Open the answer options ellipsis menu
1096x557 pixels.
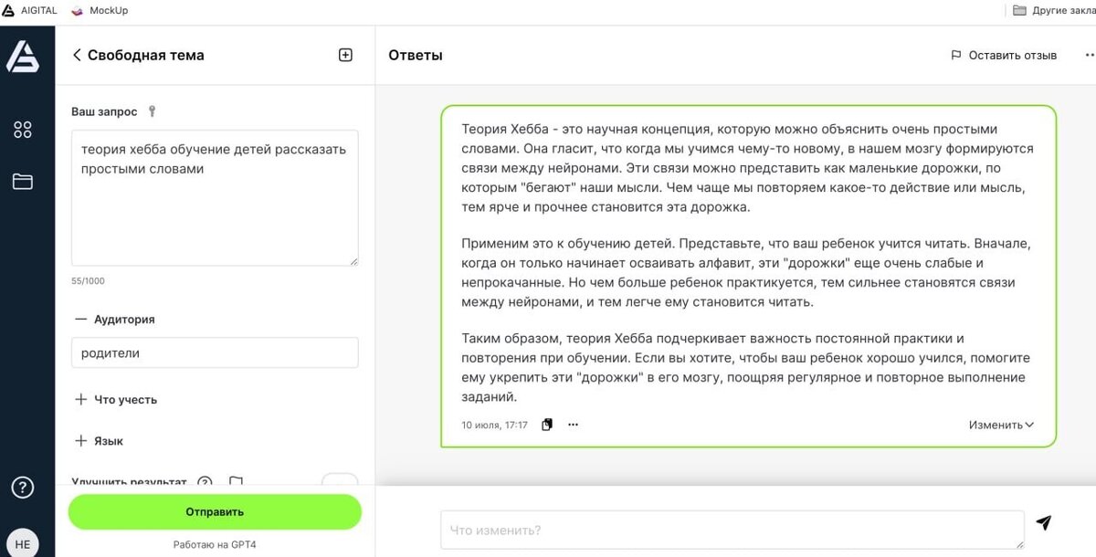(x=573, y=424)
